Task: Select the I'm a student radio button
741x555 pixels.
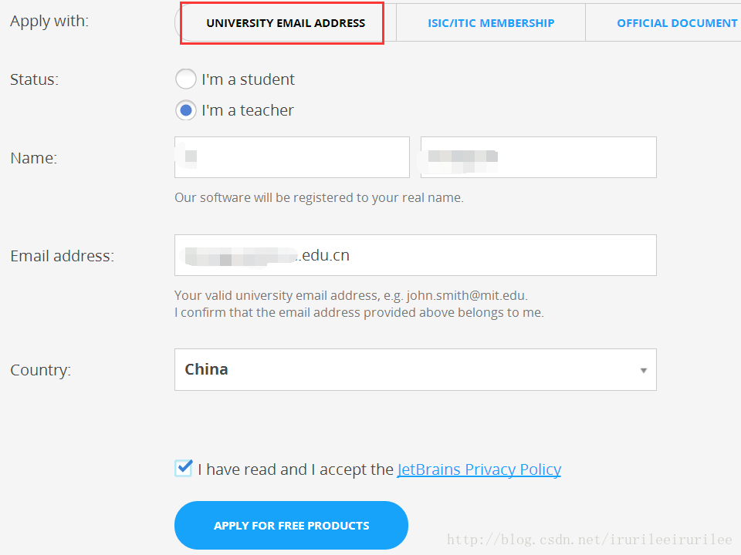Action: 185,79
